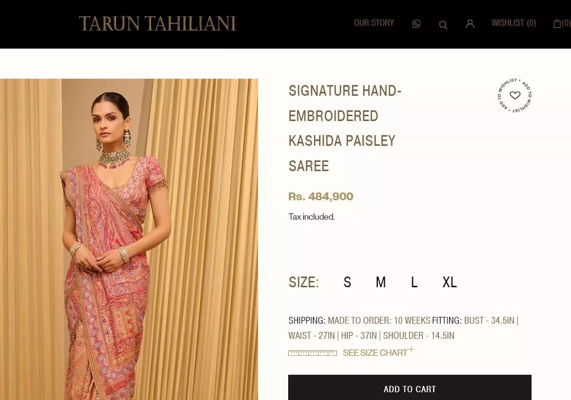Open WhatsApp chat icon in header
This screenshot has width=571, height=400.
click(x=416, y=24)
